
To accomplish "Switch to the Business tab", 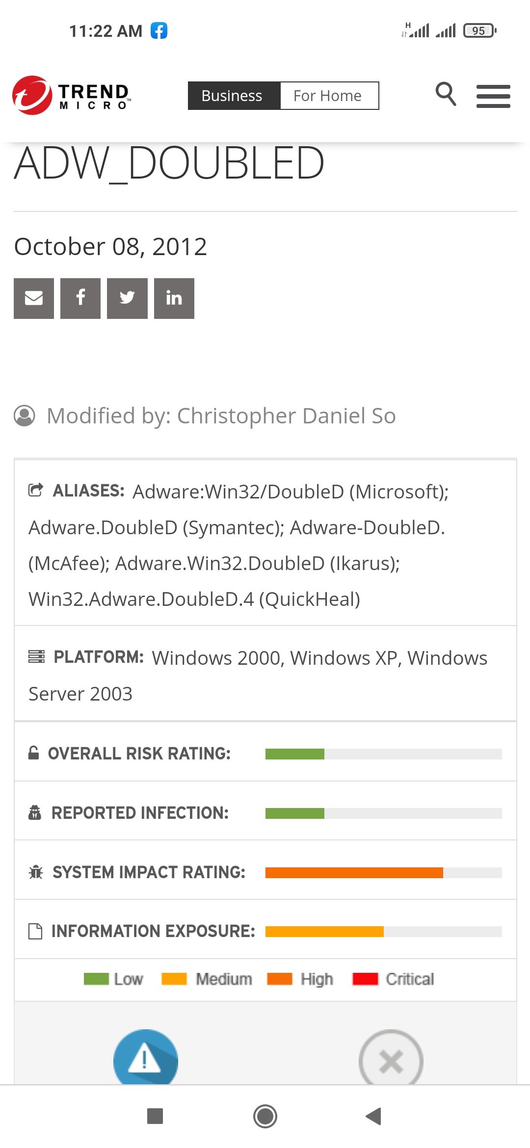I will (x=231, y=95).
